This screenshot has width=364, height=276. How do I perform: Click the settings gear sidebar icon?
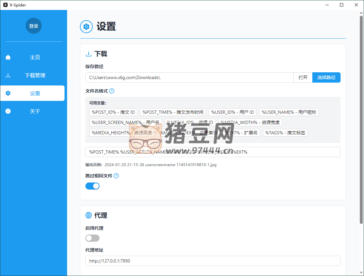[8, 93]
